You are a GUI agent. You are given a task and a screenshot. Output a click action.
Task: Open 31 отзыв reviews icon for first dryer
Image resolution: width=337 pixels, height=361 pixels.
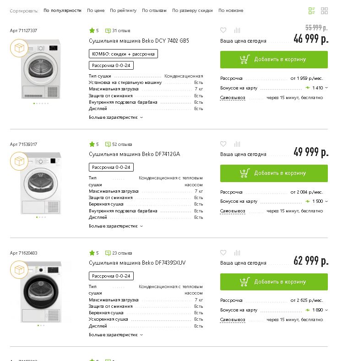(x=108, y=31)
